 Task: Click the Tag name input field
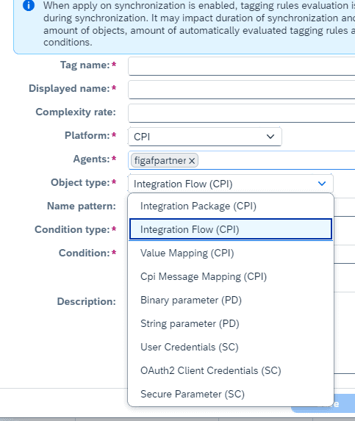click(x=242, y=66)
